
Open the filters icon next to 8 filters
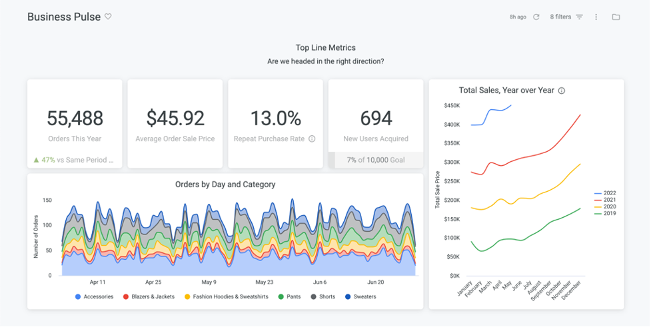pos(579,17)
